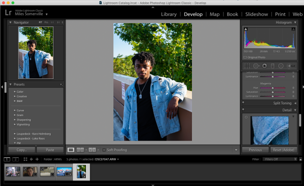304x186 pixels.
Task: Pick the Radial Filter tool
Action: point(281,66)
